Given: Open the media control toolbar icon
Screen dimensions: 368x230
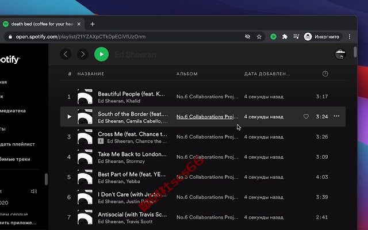Looking at the screenshot, I should point(296,37).
